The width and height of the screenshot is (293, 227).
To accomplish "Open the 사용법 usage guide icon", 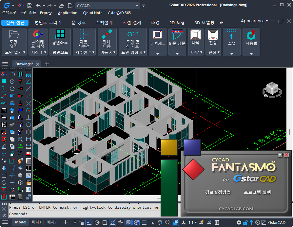I will pyautogui.click(x=251, y=35).
